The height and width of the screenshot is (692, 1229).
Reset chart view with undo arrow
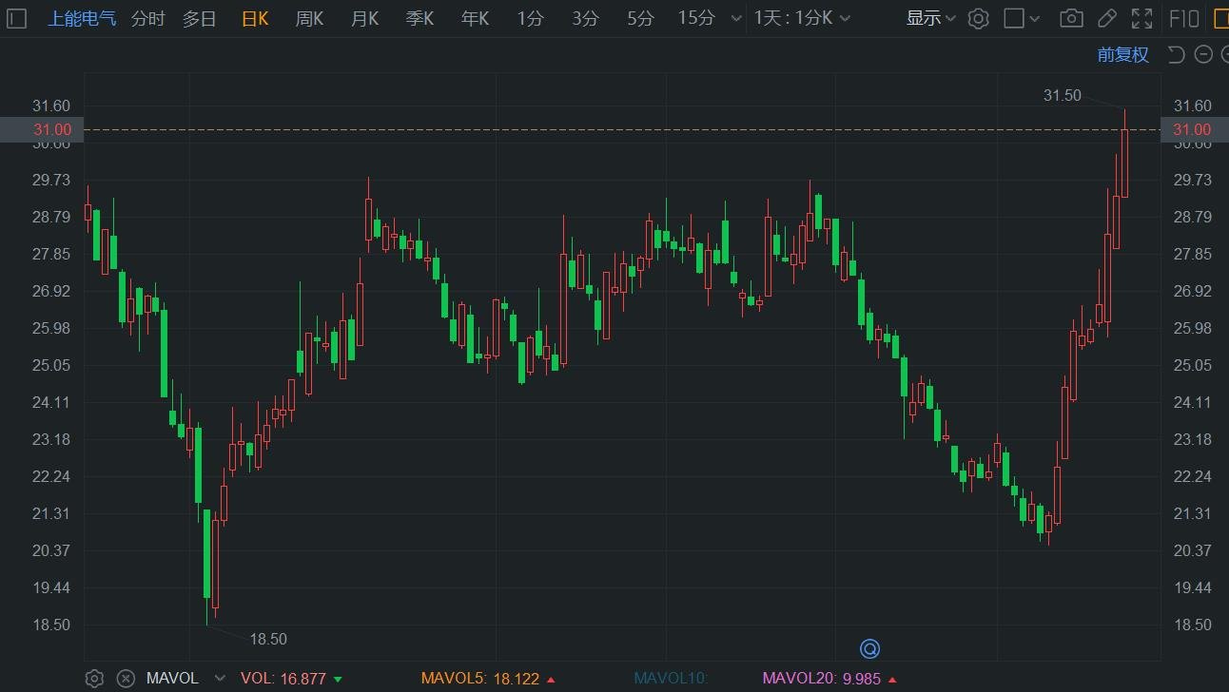1176,54
